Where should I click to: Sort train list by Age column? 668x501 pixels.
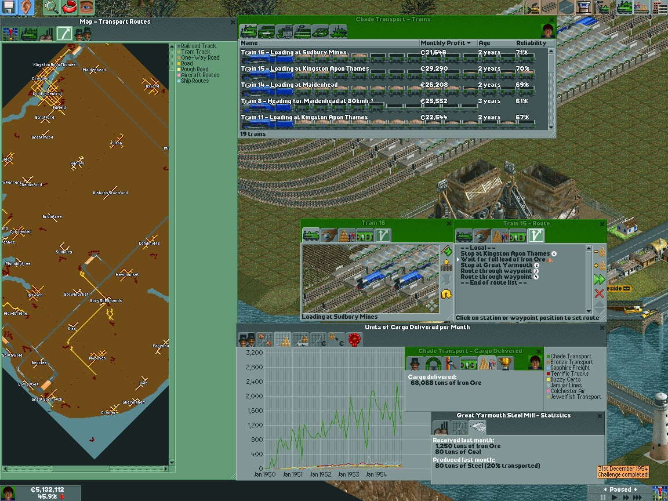(x=495, y=43)
